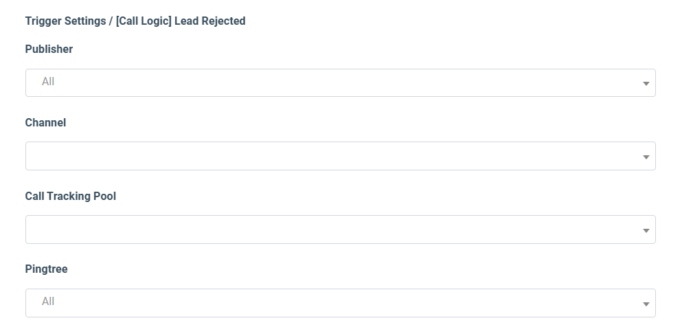Click the 'All' value in Publisher field
The width and height of the screenshot is (682, 325).
(48, 82)
